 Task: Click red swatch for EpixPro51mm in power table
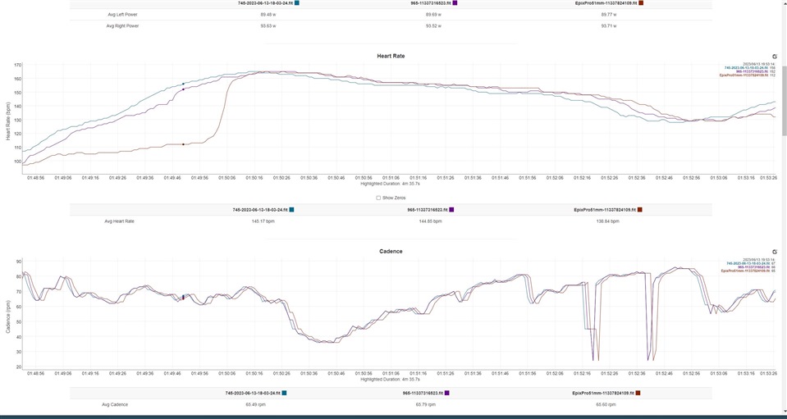click(639, 3)
